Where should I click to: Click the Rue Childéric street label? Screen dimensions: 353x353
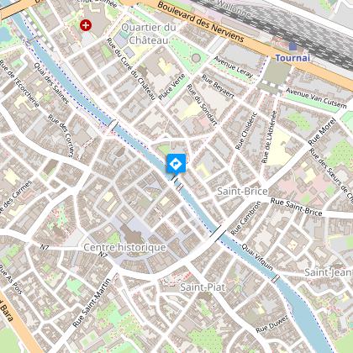coord(246,131)
